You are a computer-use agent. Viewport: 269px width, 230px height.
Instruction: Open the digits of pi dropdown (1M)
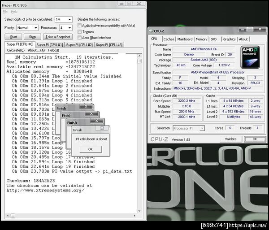click(64, 19)
